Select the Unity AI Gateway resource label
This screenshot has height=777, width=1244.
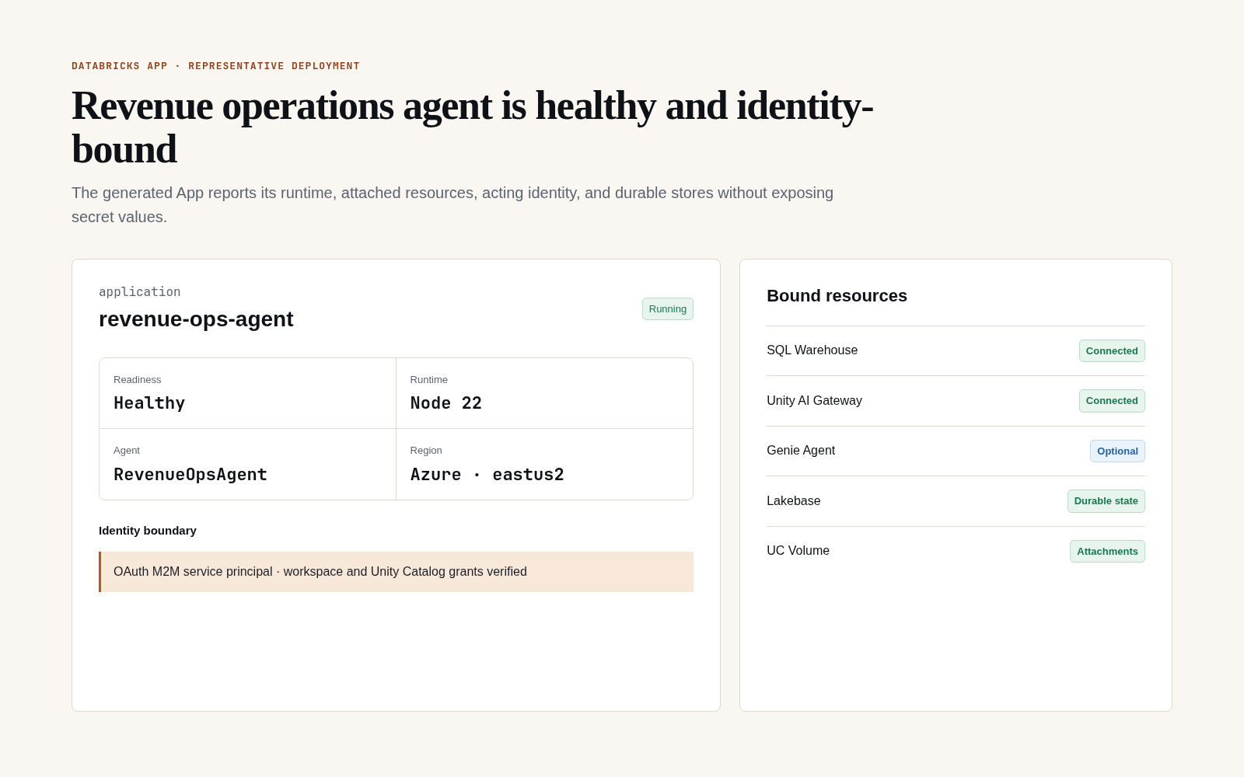(814, 401)
